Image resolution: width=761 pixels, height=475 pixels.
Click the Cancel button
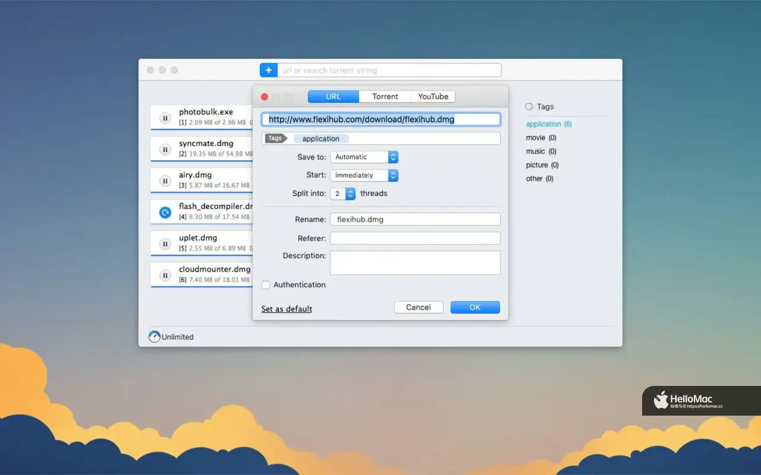coord(419,307)
